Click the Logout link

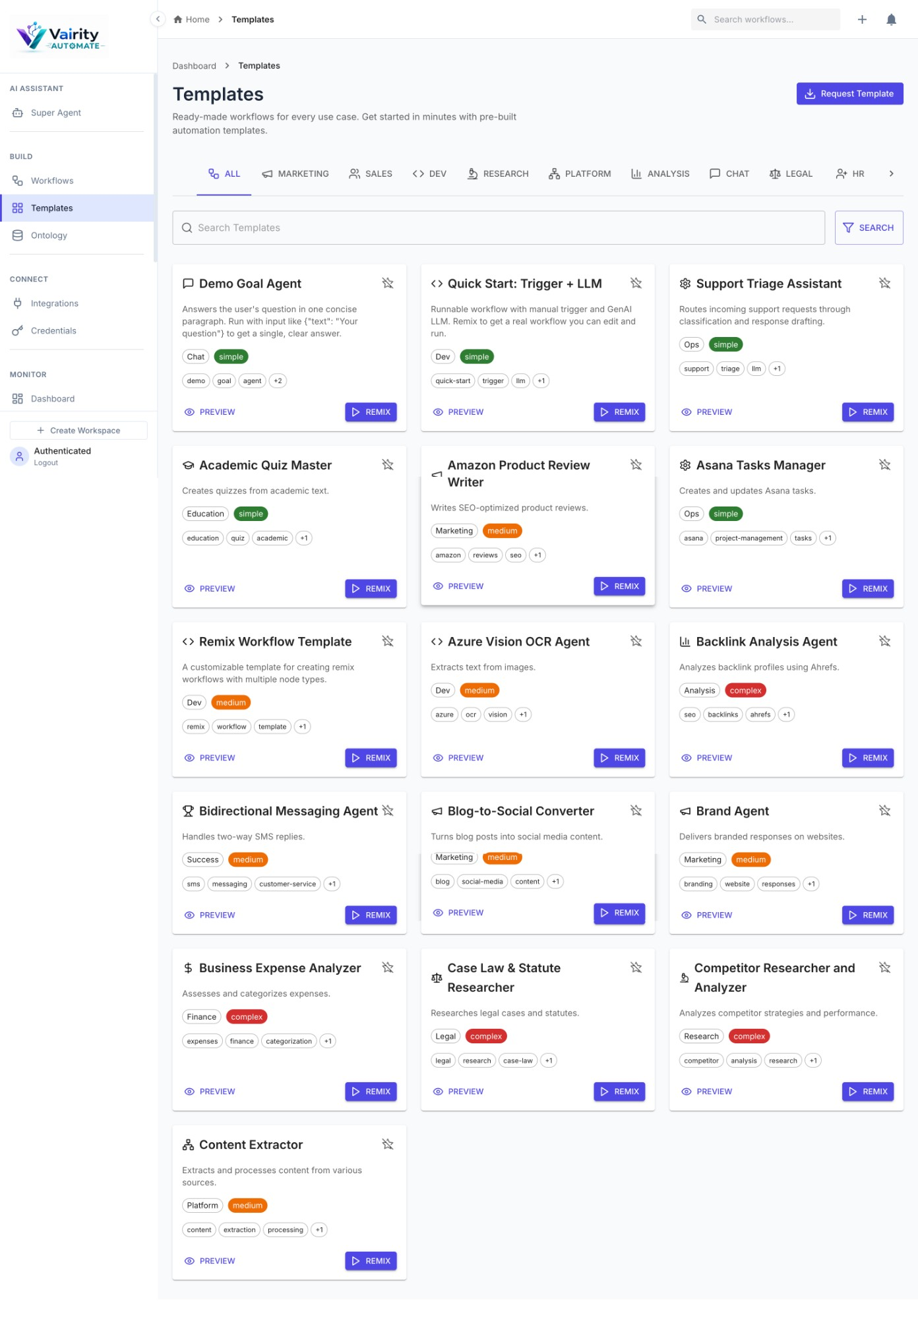click(x=46, y=463)
